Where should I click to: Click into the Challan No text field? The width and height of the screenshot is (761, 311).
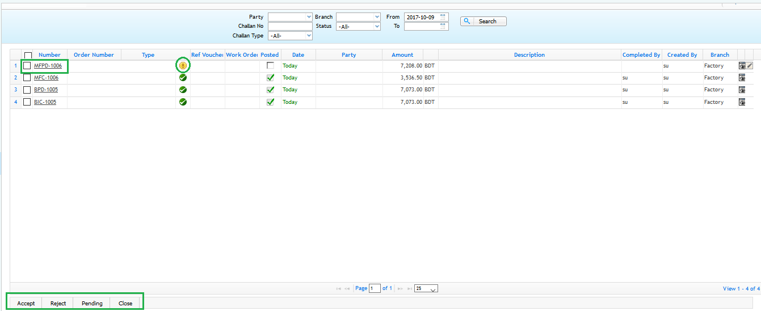coord(290,26)
